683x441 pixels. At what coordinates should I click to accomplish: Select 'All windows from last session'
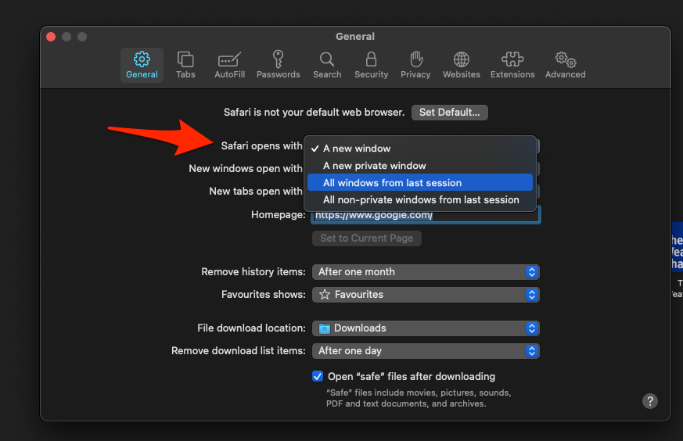[420, 182]
